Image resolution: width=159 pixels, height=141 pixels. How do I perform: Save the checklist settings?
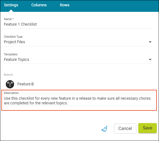pyautogui.click(x=147, y=128)
